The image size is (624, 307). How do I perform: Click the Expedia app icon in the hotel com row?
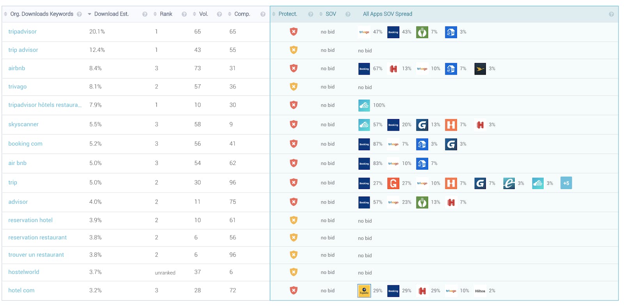tap(364, 291)
